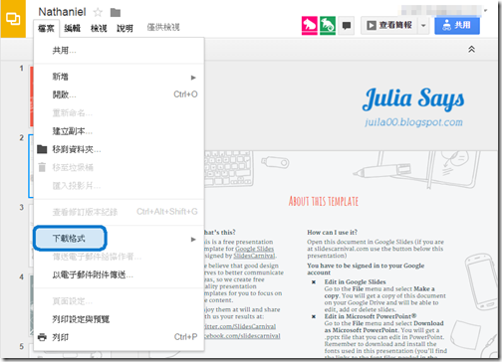The image size is (502, 362).
Task: Open the 檢視 menu
Action: point(99,29)
